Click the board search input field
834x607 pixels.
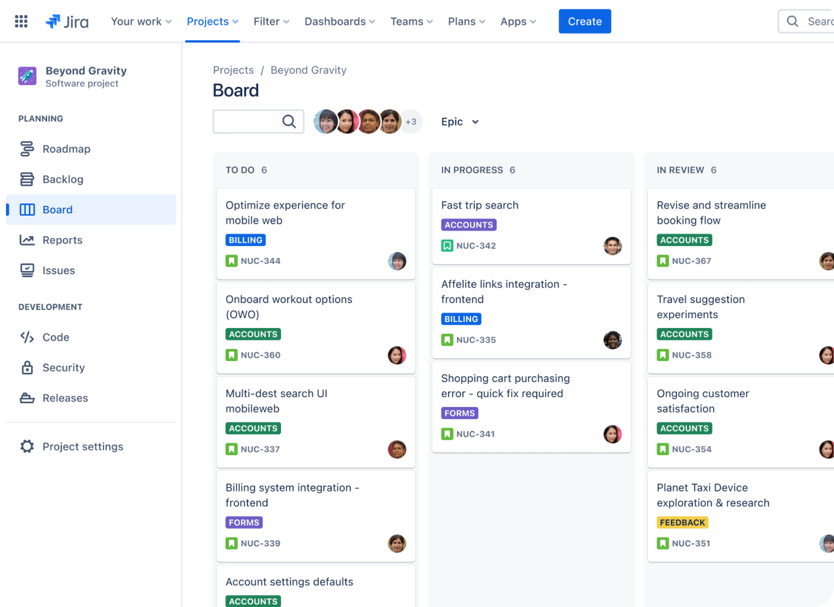248,121
